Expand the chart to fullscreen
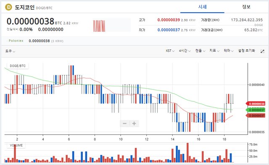The width and height of the screenshot is (269, 165). pyautogui.click(x=262, y=51)
